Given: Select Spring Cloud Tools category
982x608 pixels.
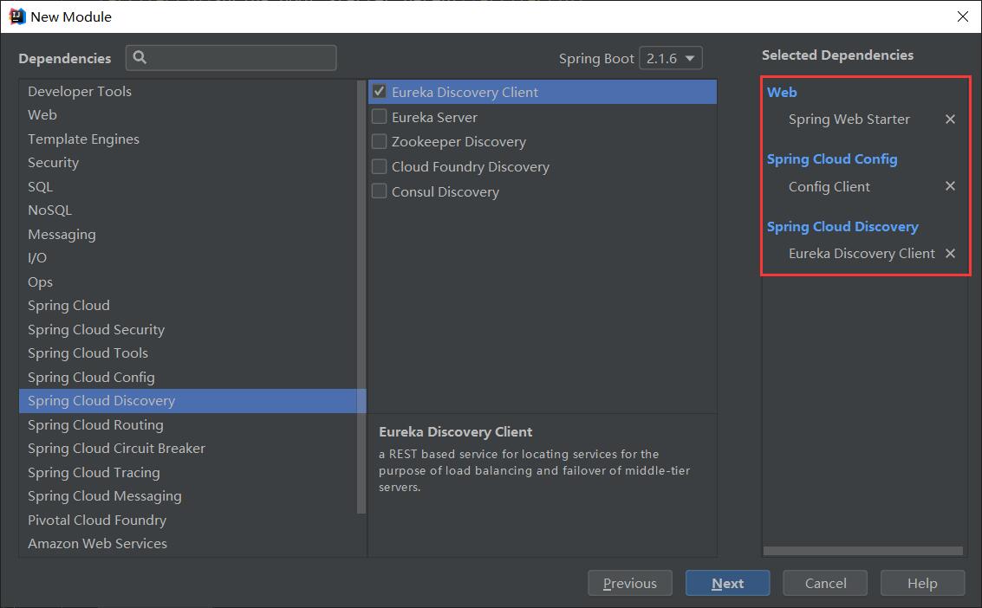Looking at the screenshot, I should (x=188, y=353).
